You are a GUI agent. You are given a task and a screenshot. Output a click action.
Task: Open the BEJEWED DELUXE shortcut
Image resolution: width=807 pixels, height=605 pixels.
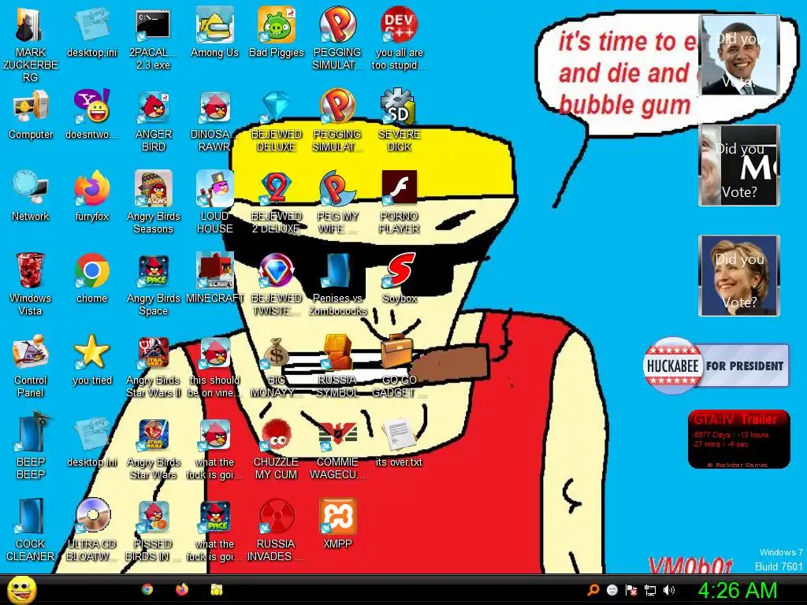coord(277,107)
